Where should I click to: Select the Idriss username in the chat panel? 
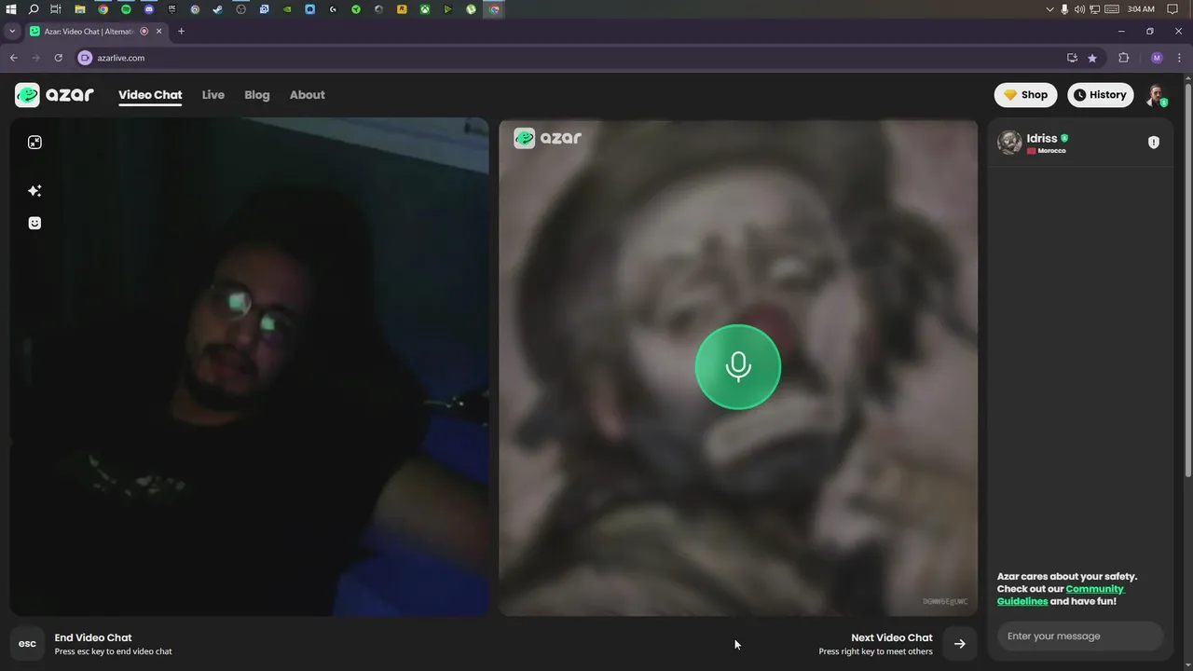pos(1042,138)
